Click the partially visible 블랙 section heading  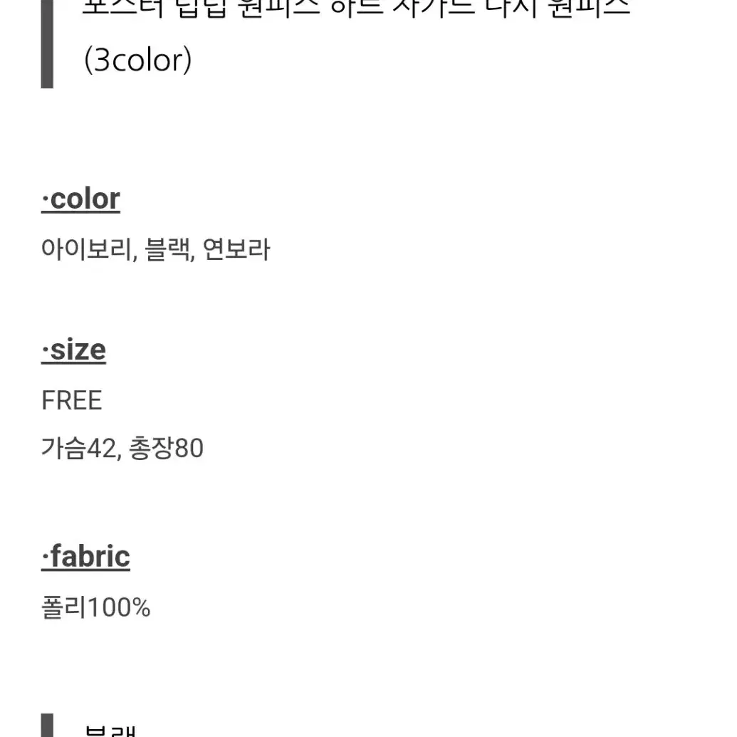[110, 731]
